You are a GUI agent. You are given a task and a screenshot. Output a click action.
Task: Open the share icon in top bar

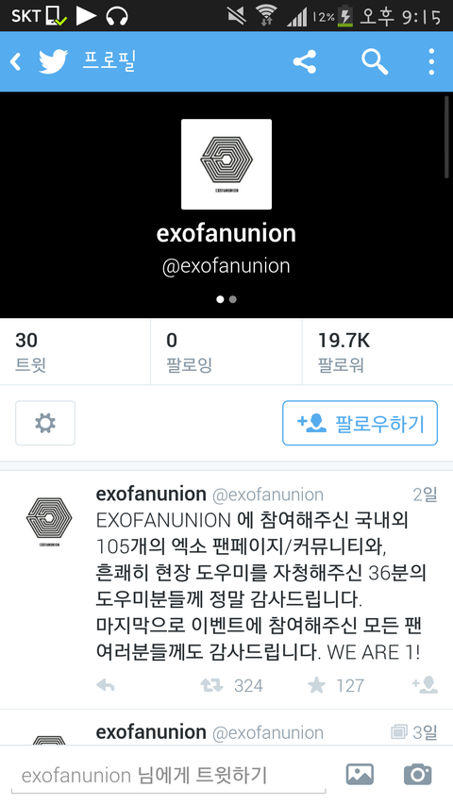coord(305,61)
